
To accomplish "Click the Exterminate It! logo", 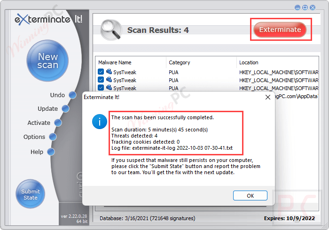I will (48, 20).
